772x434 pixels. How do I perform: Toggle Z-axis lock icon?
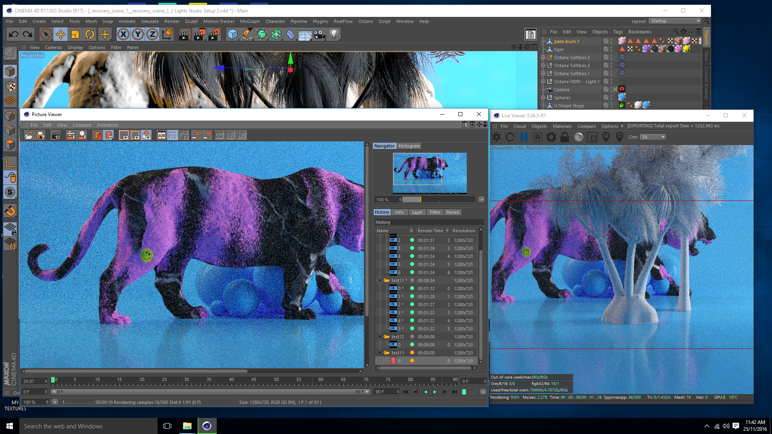click(x=152, y=35)
